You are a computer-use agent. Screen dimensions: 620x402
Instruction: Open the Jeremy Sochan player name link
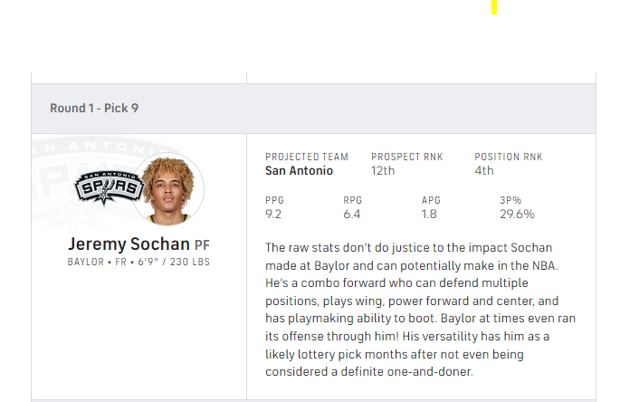click(x=129, y=244)
